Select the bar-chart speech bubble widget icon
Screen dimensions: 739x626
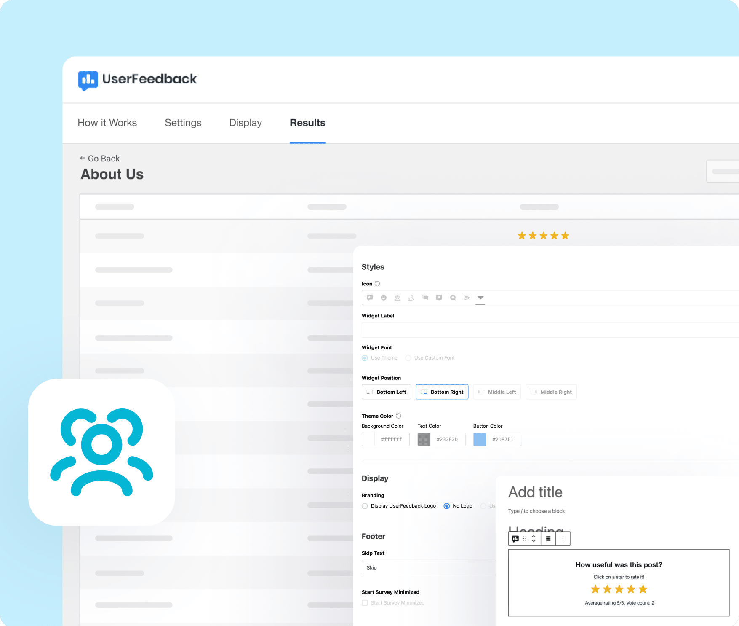(370, 298)
